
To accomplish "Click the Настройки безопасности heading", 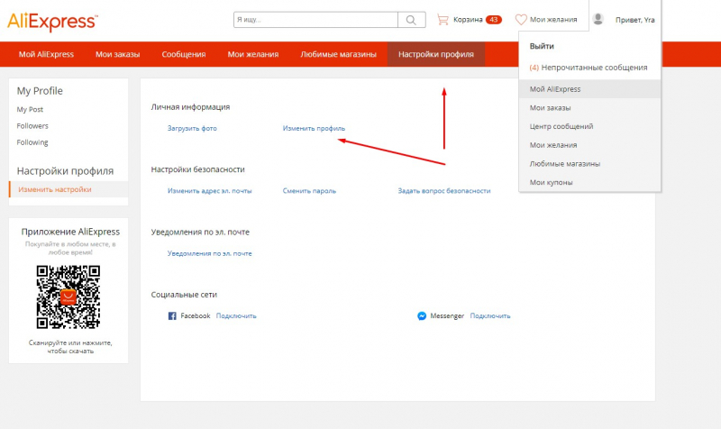I will [197, 169].
